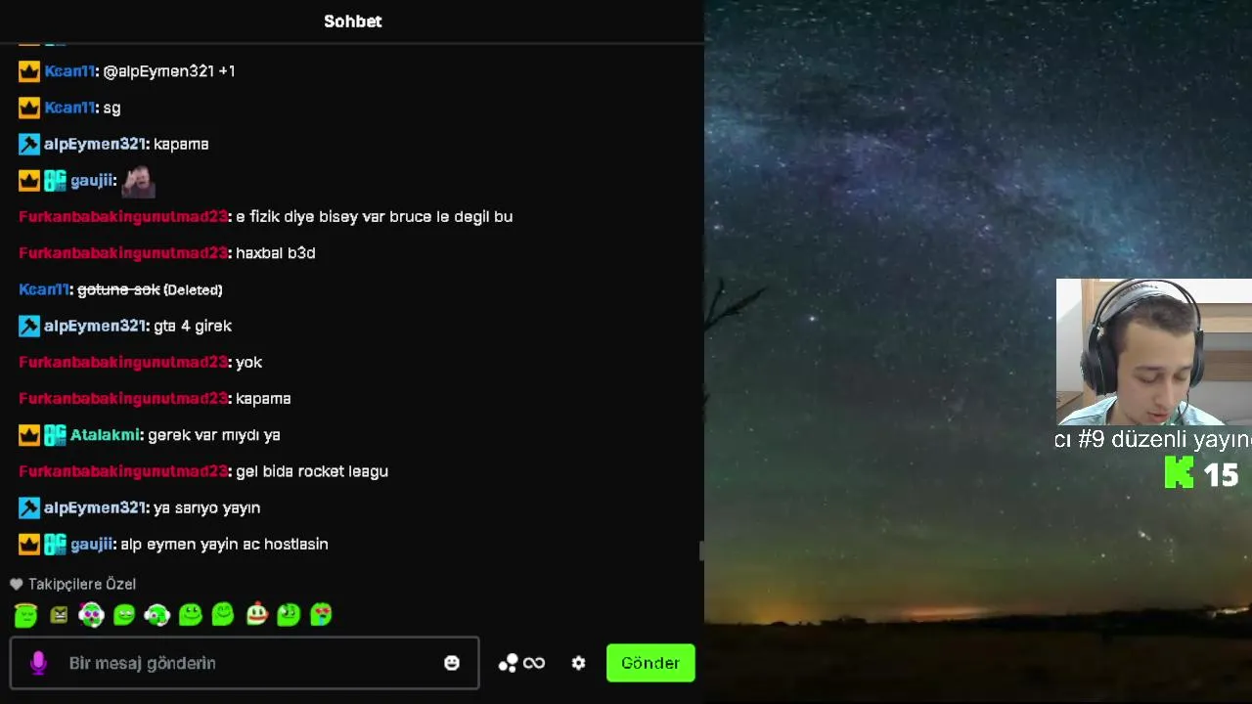
Task: Click the channel points infinity icon
Action: (x=534, y=663)
